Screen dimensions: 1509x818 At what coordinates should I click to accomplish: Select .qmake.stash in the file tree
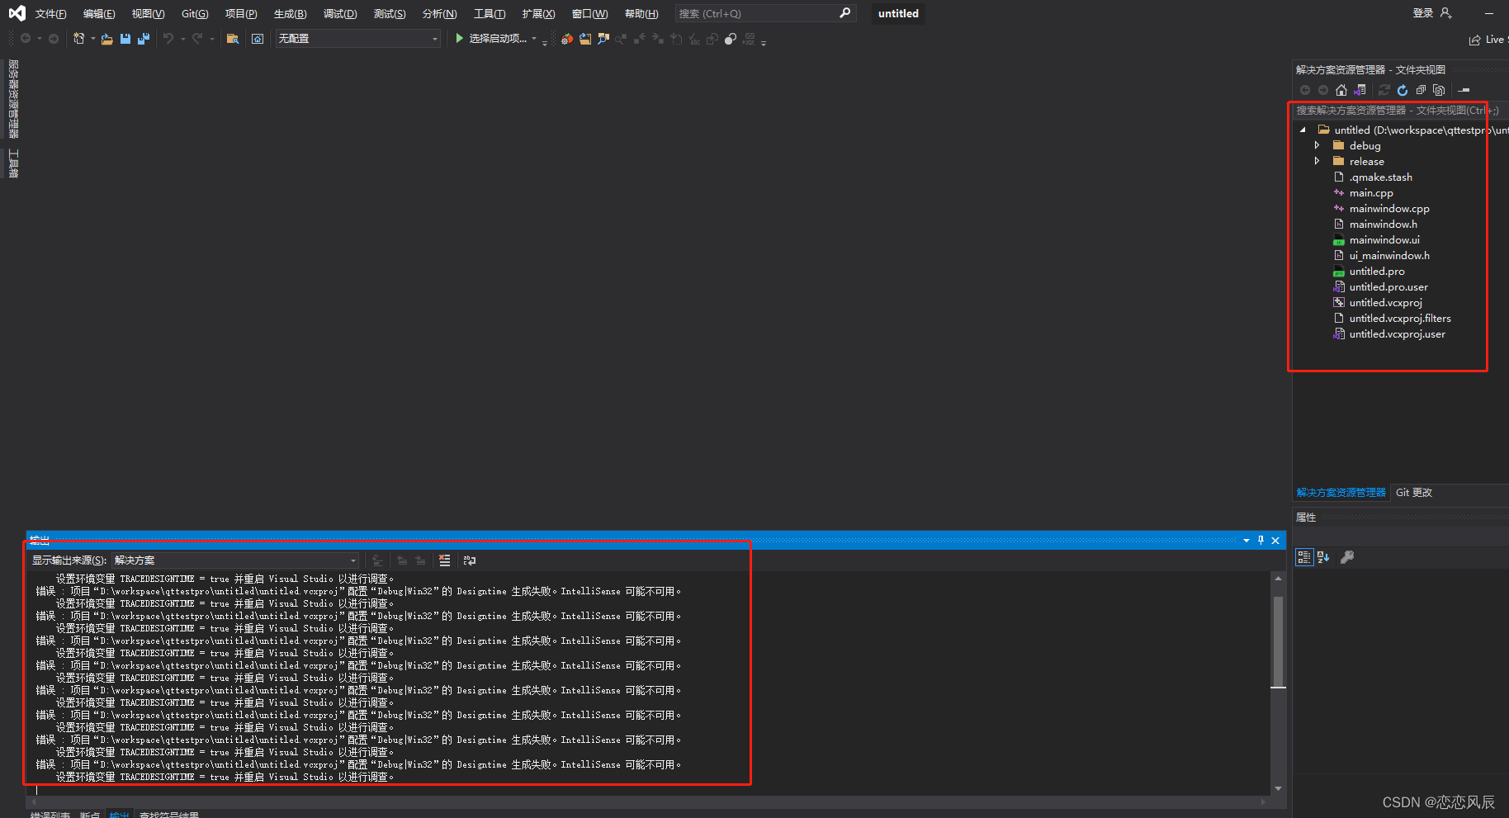(1380, 177)
